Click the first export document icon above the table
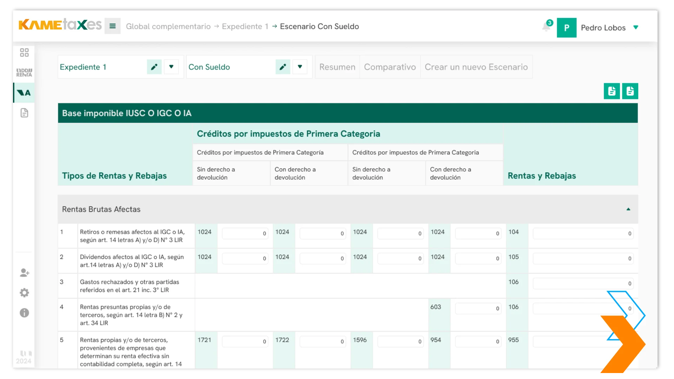 612,91
